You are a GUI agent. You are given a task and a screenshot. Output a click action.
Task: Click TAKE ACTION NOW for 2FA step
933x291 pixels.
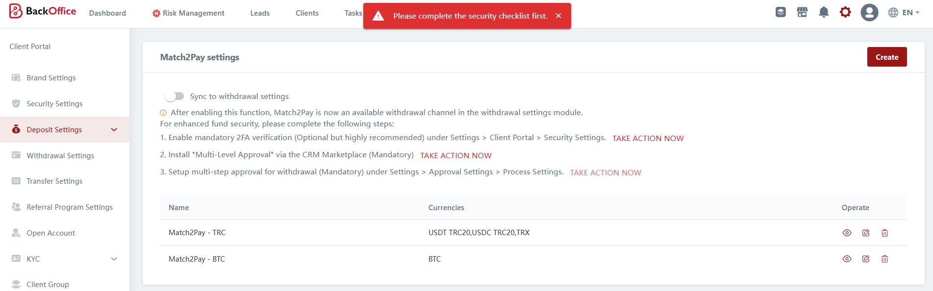(x=648, y=138)
